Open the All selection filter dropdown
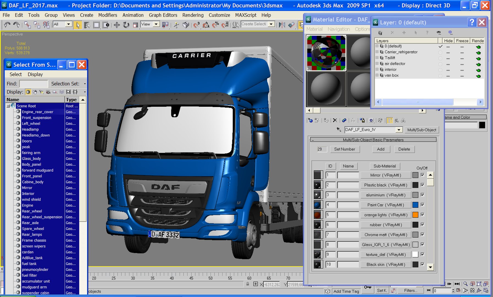493x297 pixels. [x=69, y=24]
